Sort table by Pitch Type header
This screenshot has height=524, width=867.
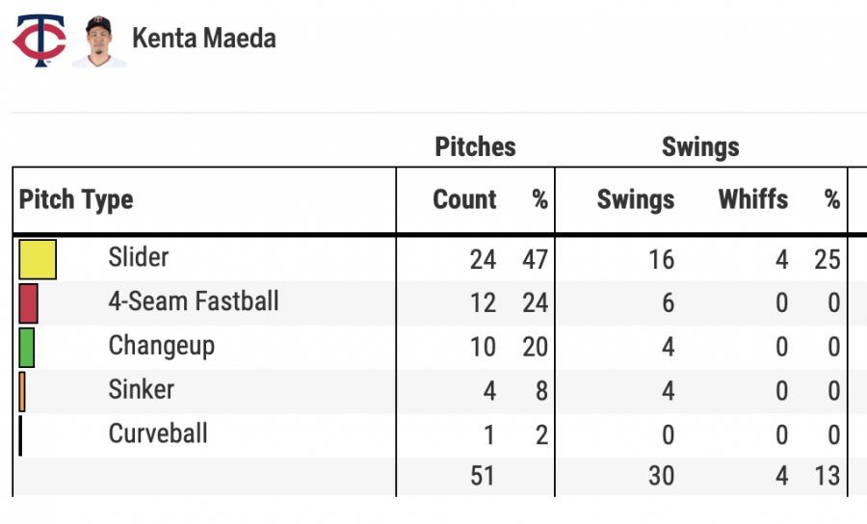(x=76, y=199)
